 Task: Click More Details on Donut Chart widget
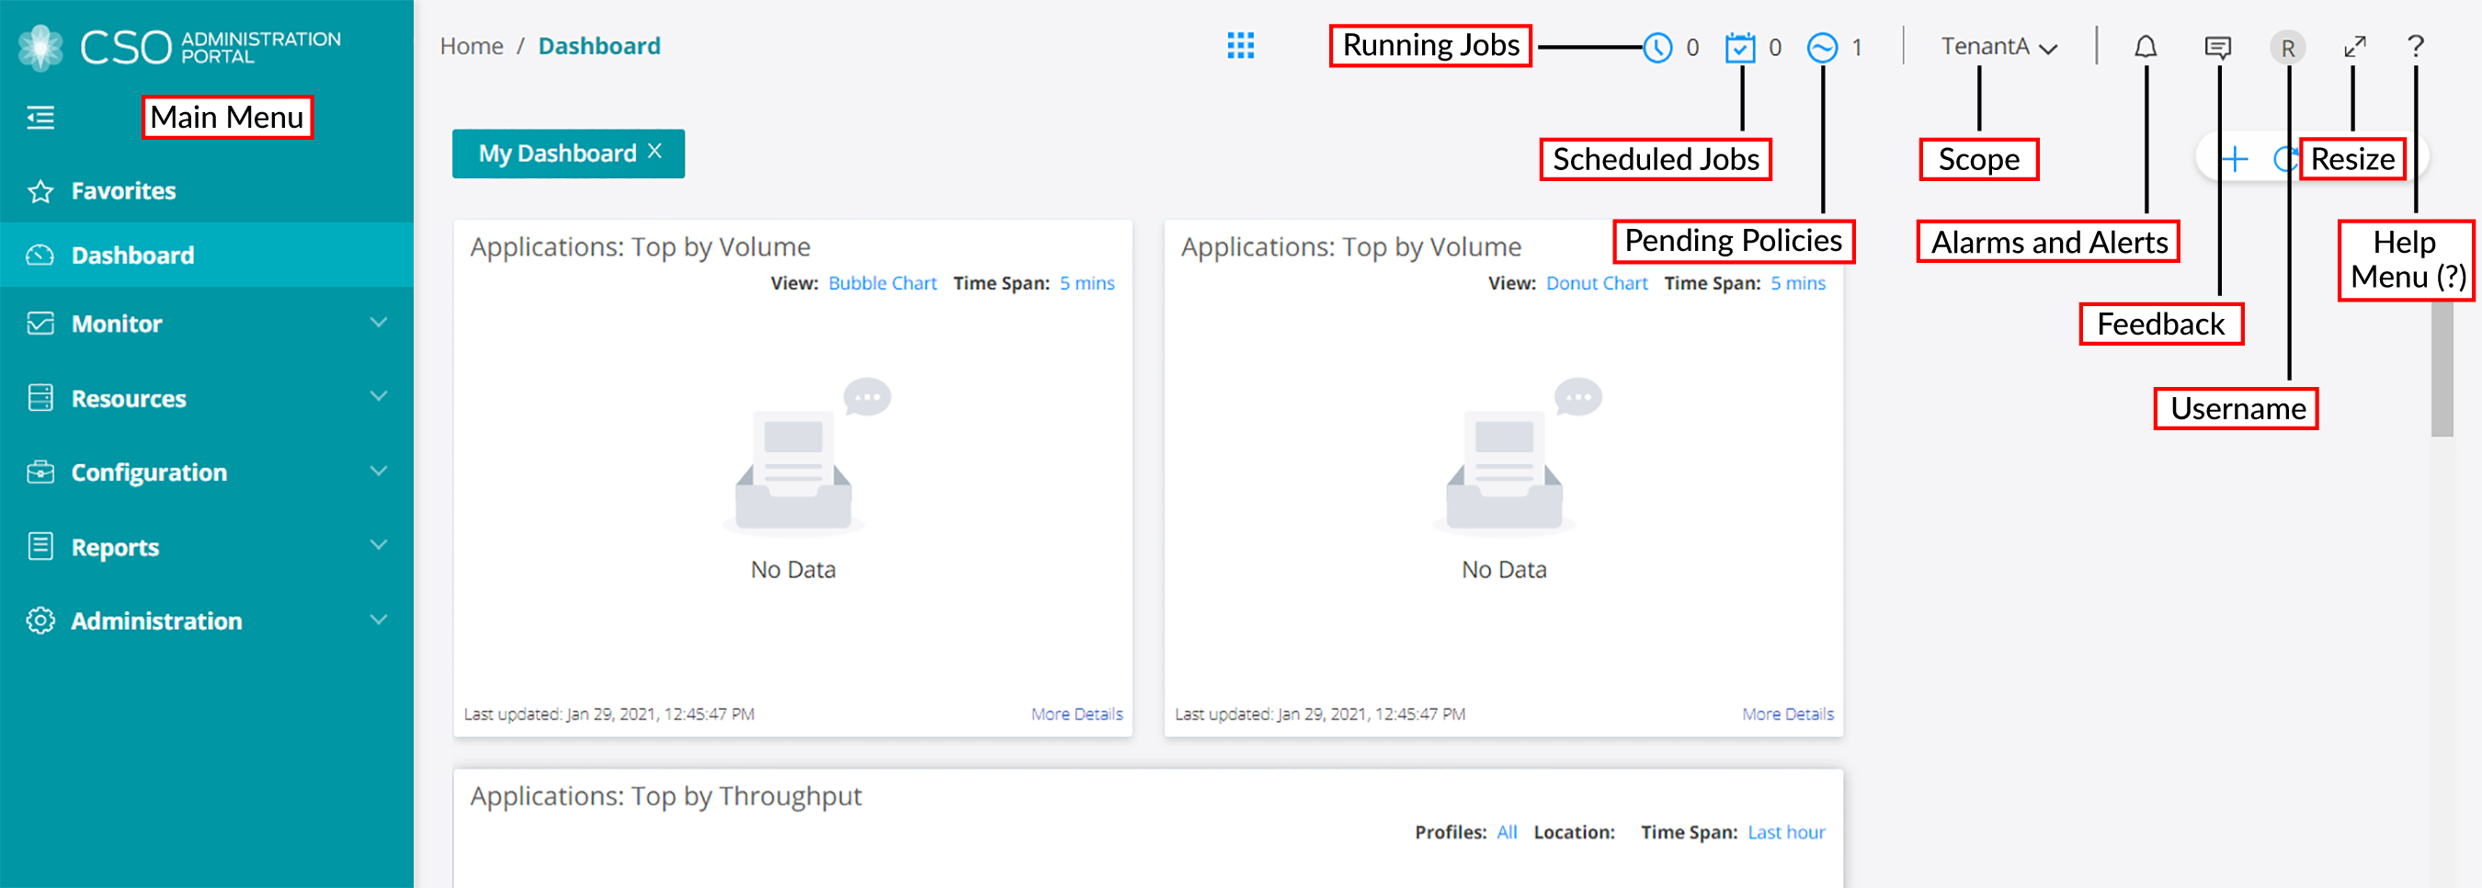1786,713
